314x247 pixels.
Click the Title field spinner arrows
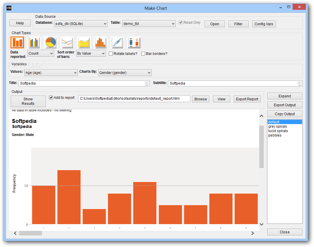click(147, 83)
